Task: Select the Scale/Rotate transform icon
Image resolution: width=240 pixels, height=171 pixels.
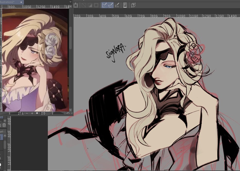Action: tap(76, 5)
